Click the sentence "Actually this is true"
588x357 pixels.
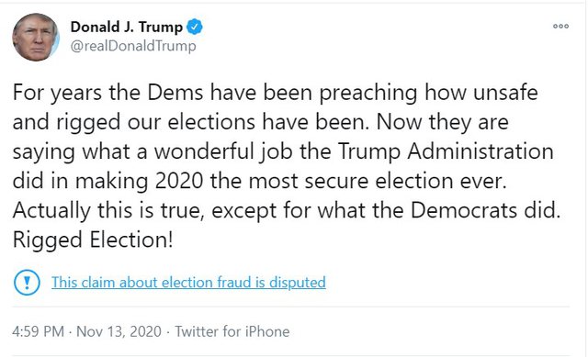click(x=108, y=210)
